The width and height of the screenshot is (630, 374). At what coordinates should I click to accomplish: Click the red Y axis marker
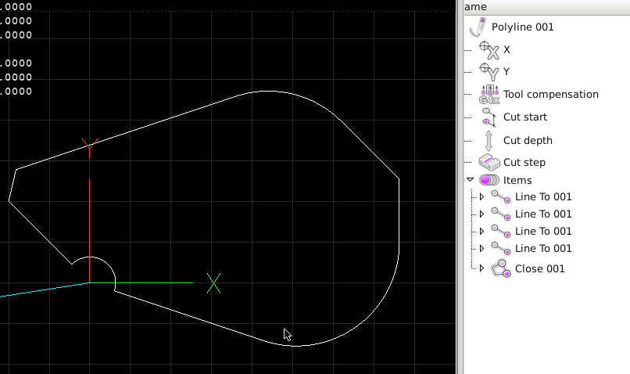tap(90, 146)
